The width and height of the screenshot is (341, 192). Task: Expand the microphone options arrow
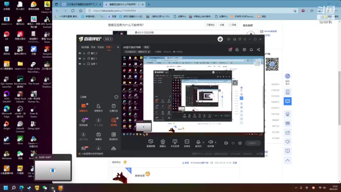(203, 143)
